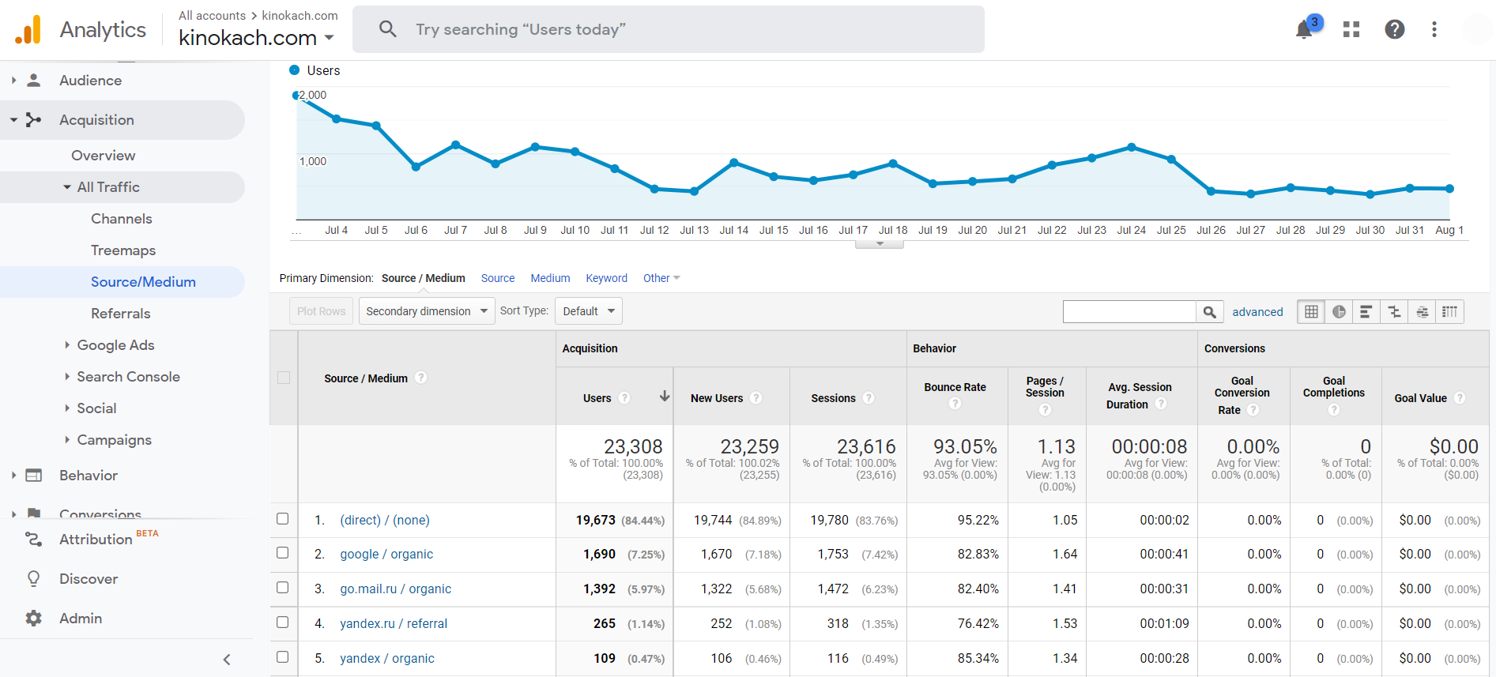The image size is (1496, 677).
Task: Switch primary dimension to Medium
Action: pos(550,278)
